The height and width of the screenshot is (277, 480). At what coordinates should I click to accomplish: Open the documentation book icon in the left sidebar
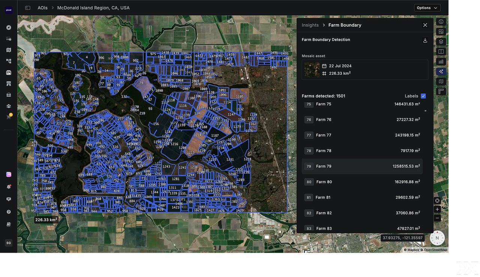pyautogui.click(x=9, y=224)
